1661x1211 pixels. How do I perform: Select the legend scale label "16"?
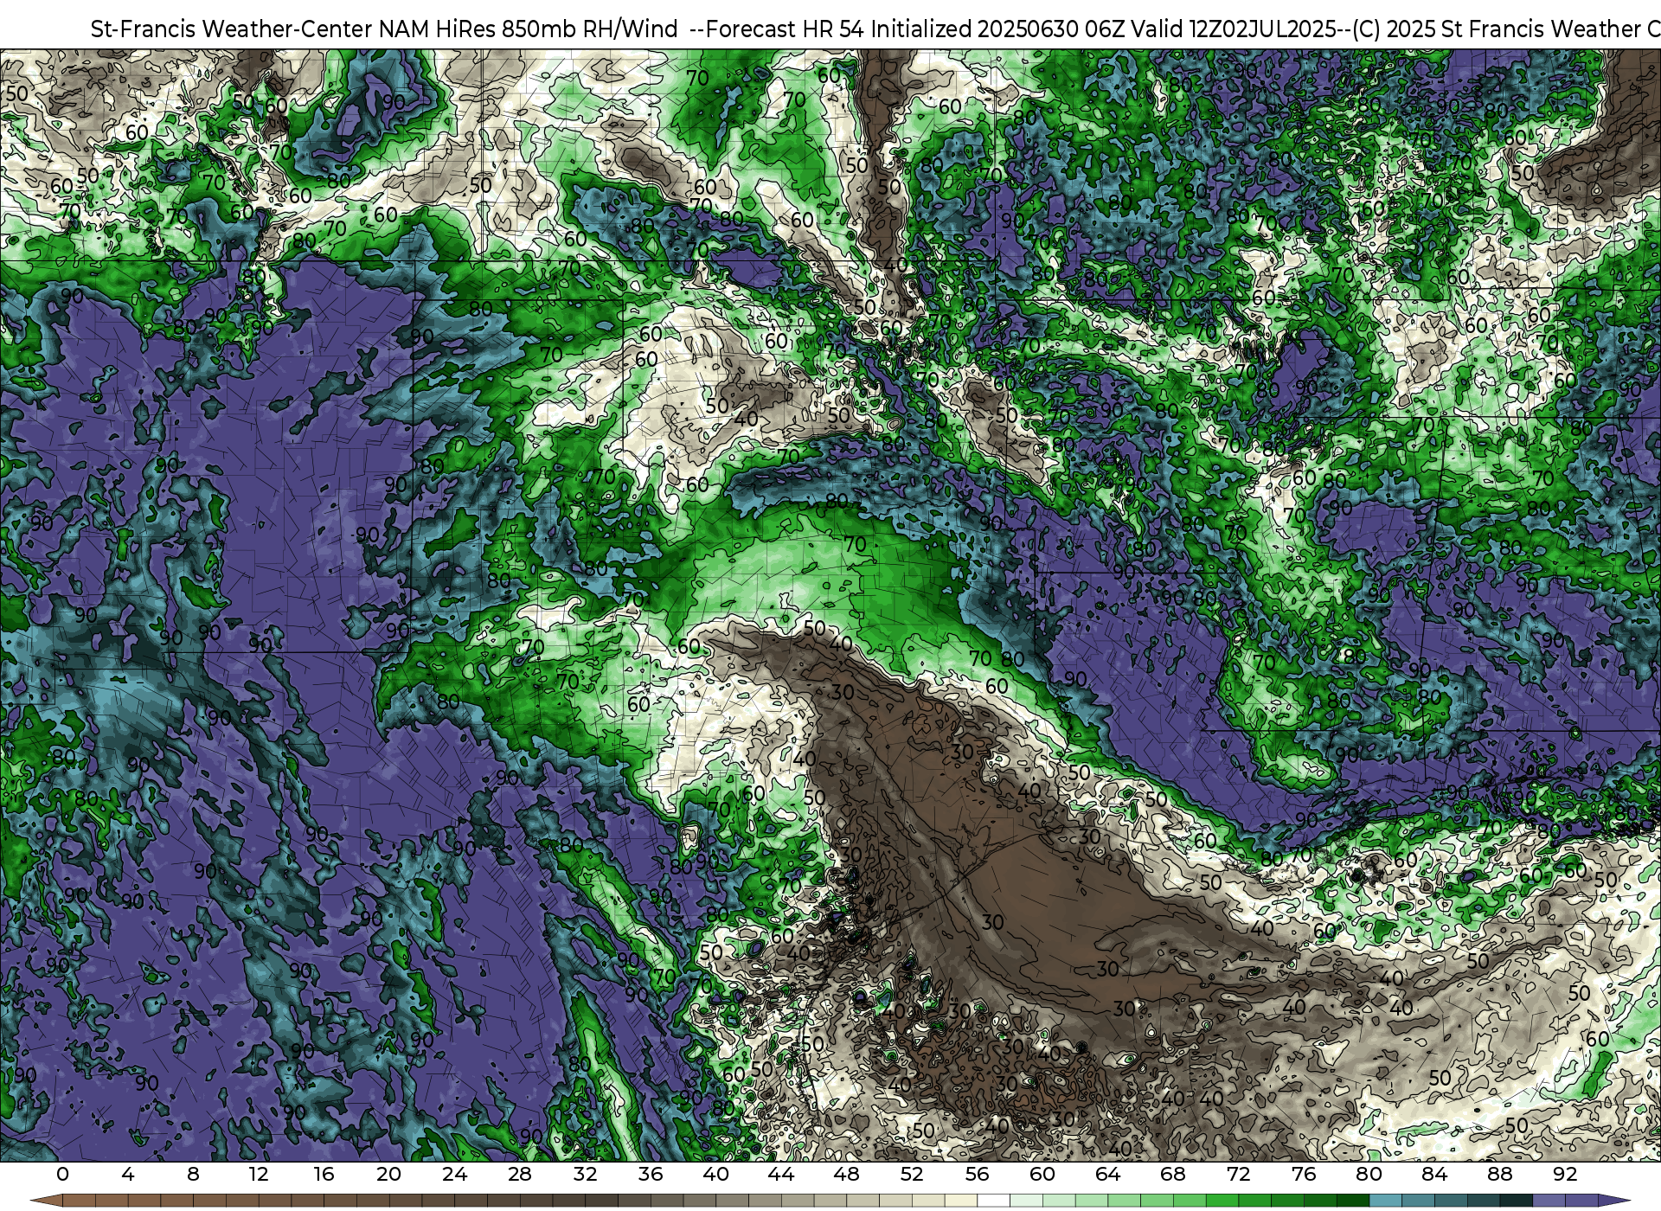(x=324, y=1174)
